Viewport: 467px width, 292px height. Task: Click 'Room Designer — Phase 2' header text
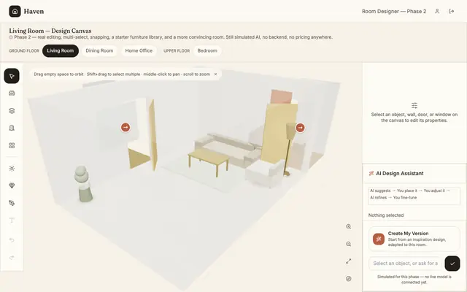click(394, 12)
